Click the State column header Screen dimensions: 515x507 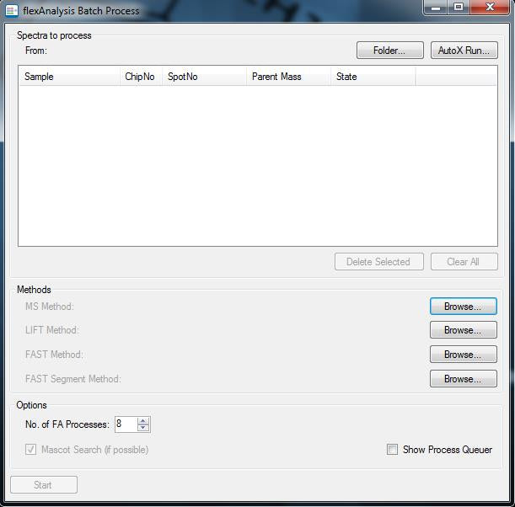tap(373, 77)
